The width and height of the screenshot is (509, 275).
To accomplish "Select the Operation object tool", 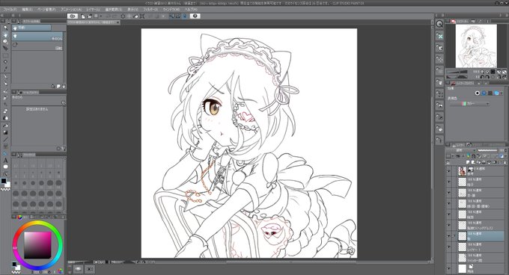I will [5, 41].
